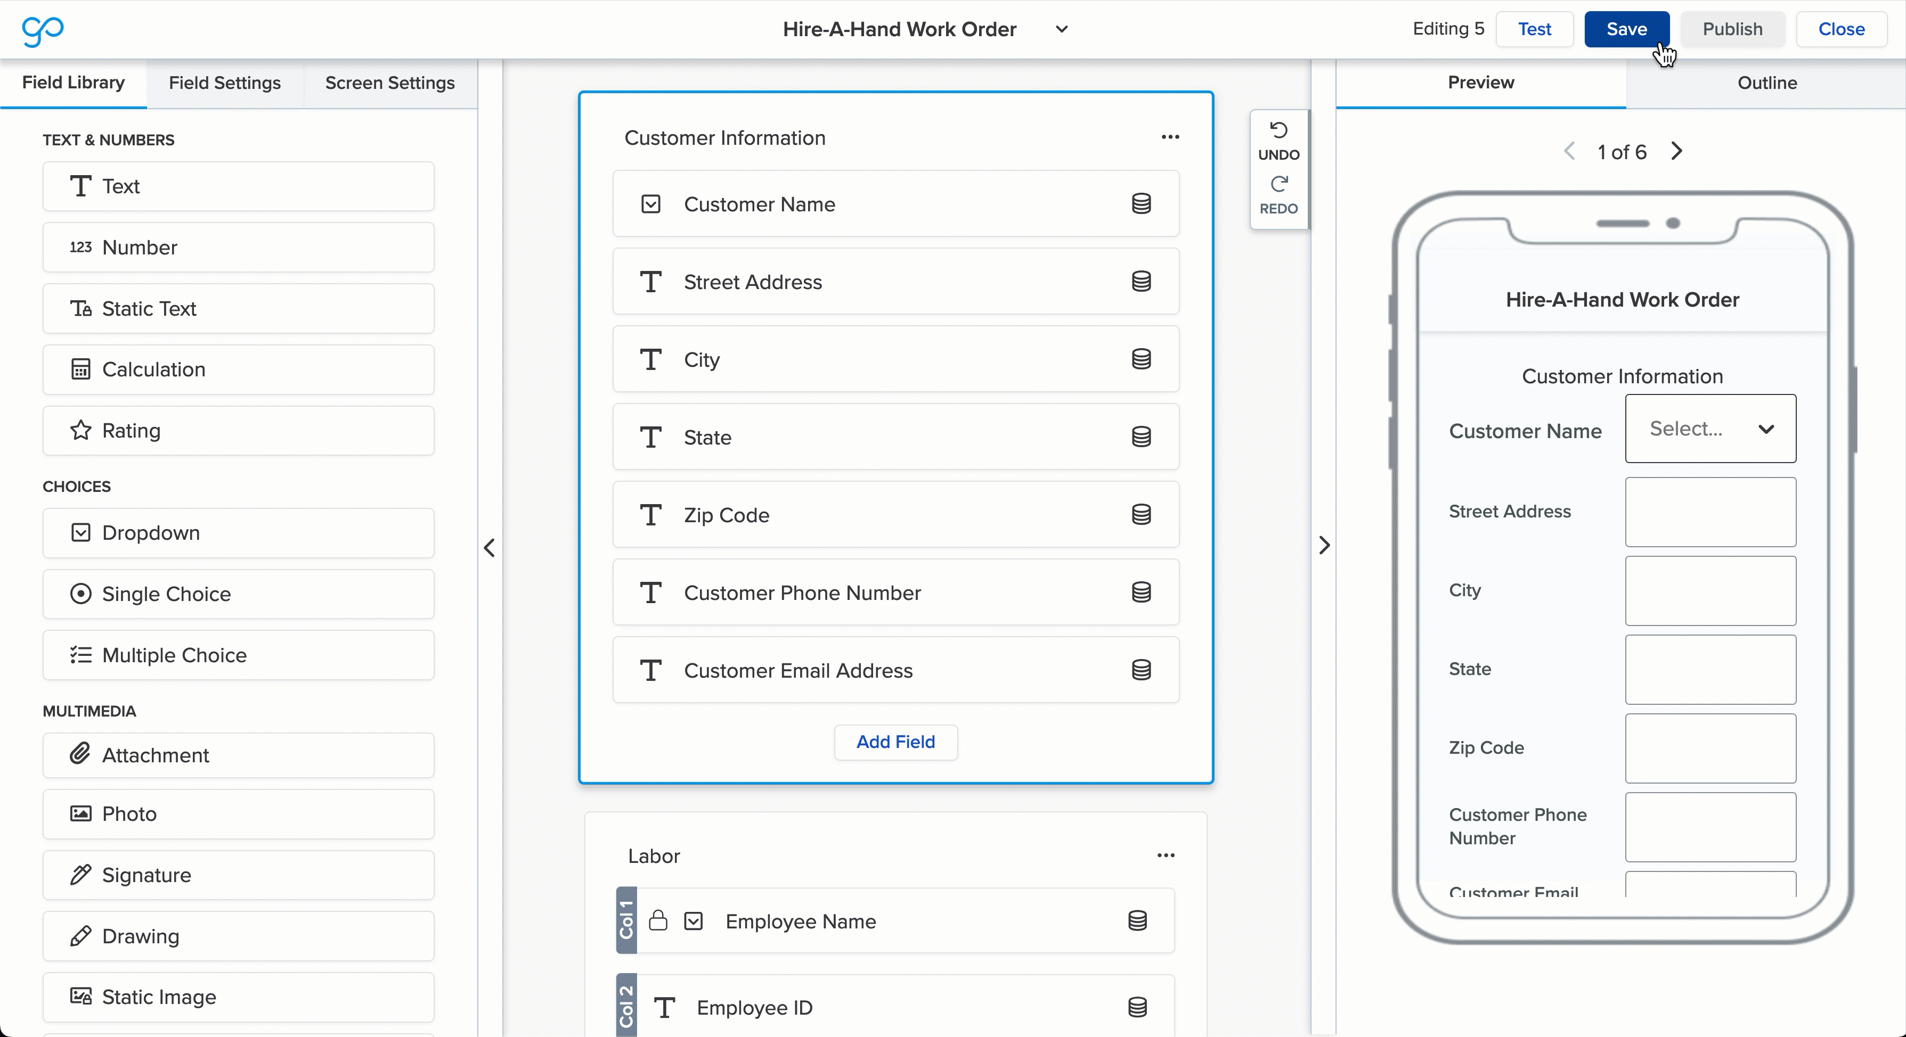The width and height of the screenshot is (1906, 1037).
Task: Click database icon on Customer Email Address
Action: point(1141,669)
